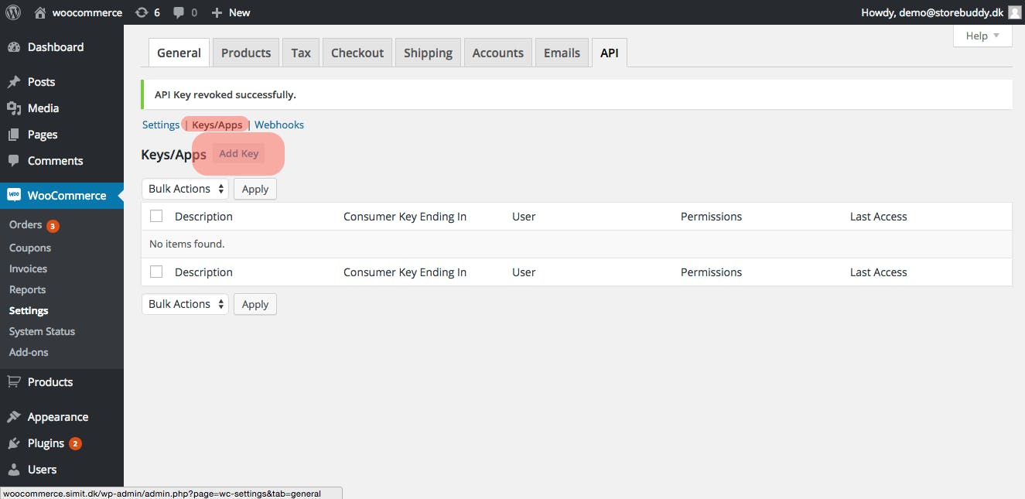
Task: Click the 'No items found.' table row
Action: 576,244
